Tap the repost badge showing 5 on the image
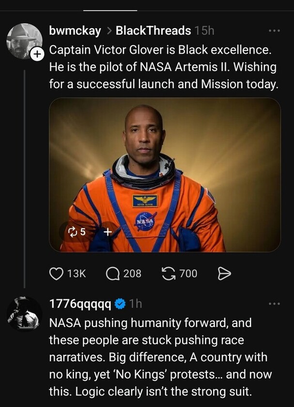Image resolution: width=294 pixels, height=407 pixels. (77, 232)
